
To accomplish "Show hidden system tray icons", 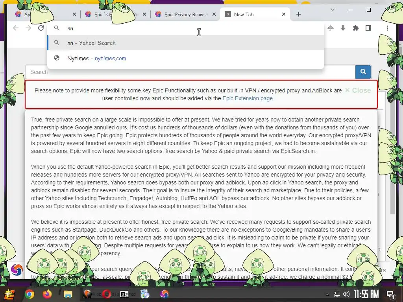I will tap(327, 295).
